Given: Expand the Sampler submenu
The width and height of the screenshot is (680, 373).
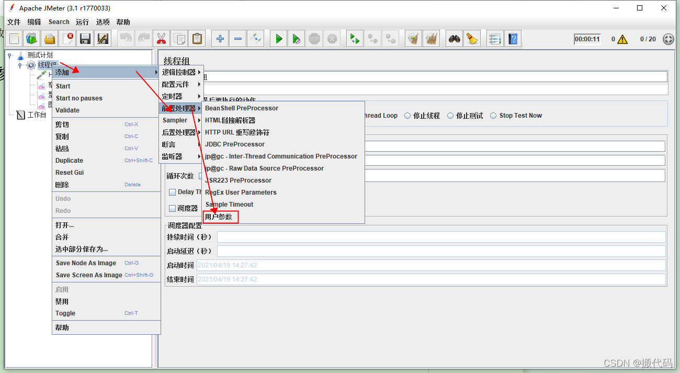Looking at the screenshot, I should 180,120.
